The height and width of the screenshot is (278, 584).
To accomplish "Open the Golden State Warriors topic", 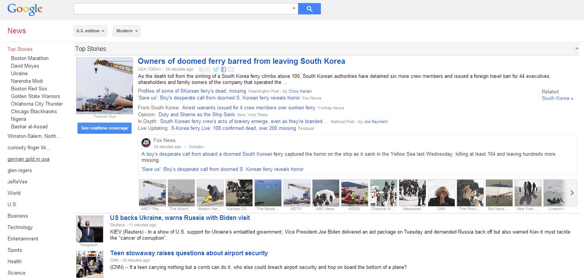I will pyautogui.click(x=35, y=96).
